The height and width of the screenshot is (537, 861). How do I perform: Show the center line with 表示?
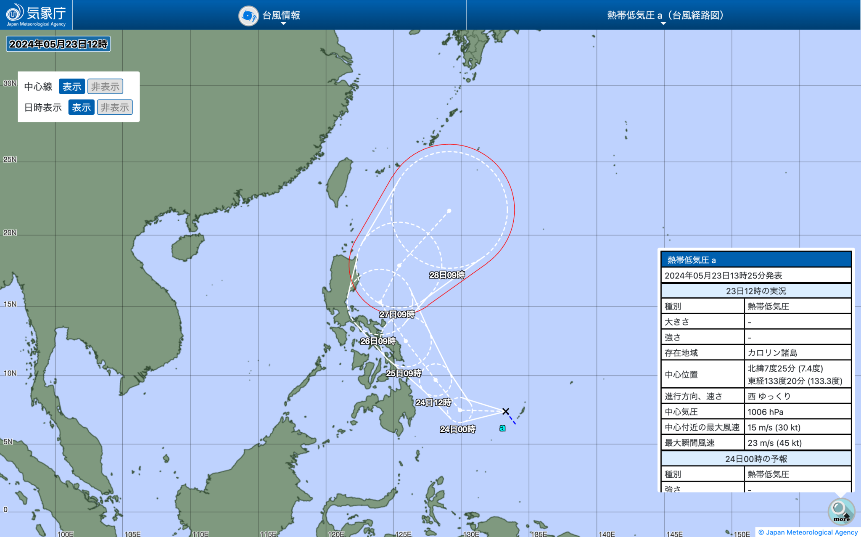pos(72,87)
